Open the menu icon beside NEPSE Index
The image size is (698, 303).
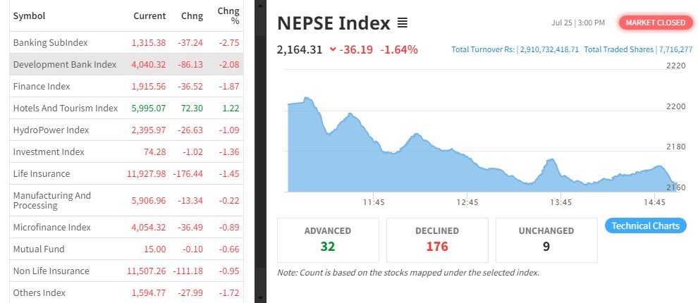403,24
